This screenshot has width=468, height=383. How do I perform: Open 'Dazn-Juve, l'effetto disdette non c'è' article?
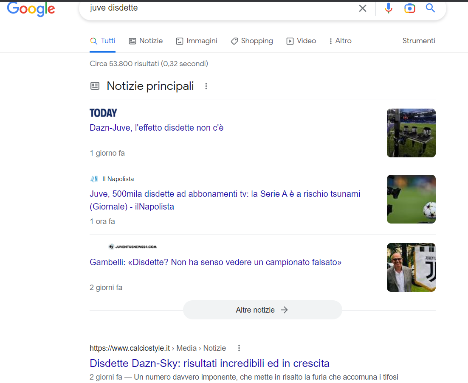point(156,128)
